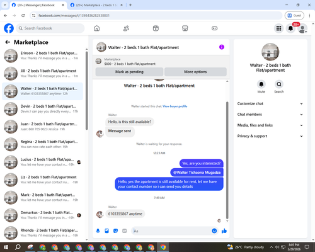Expand Chat members section
Screen dimensions: 315x252
(x=270, y=115)
